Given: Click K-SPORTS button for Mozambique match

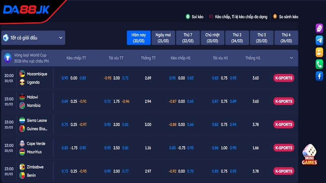Looking at the screenshot, I should pyautogui.click(x=284, y=78).
